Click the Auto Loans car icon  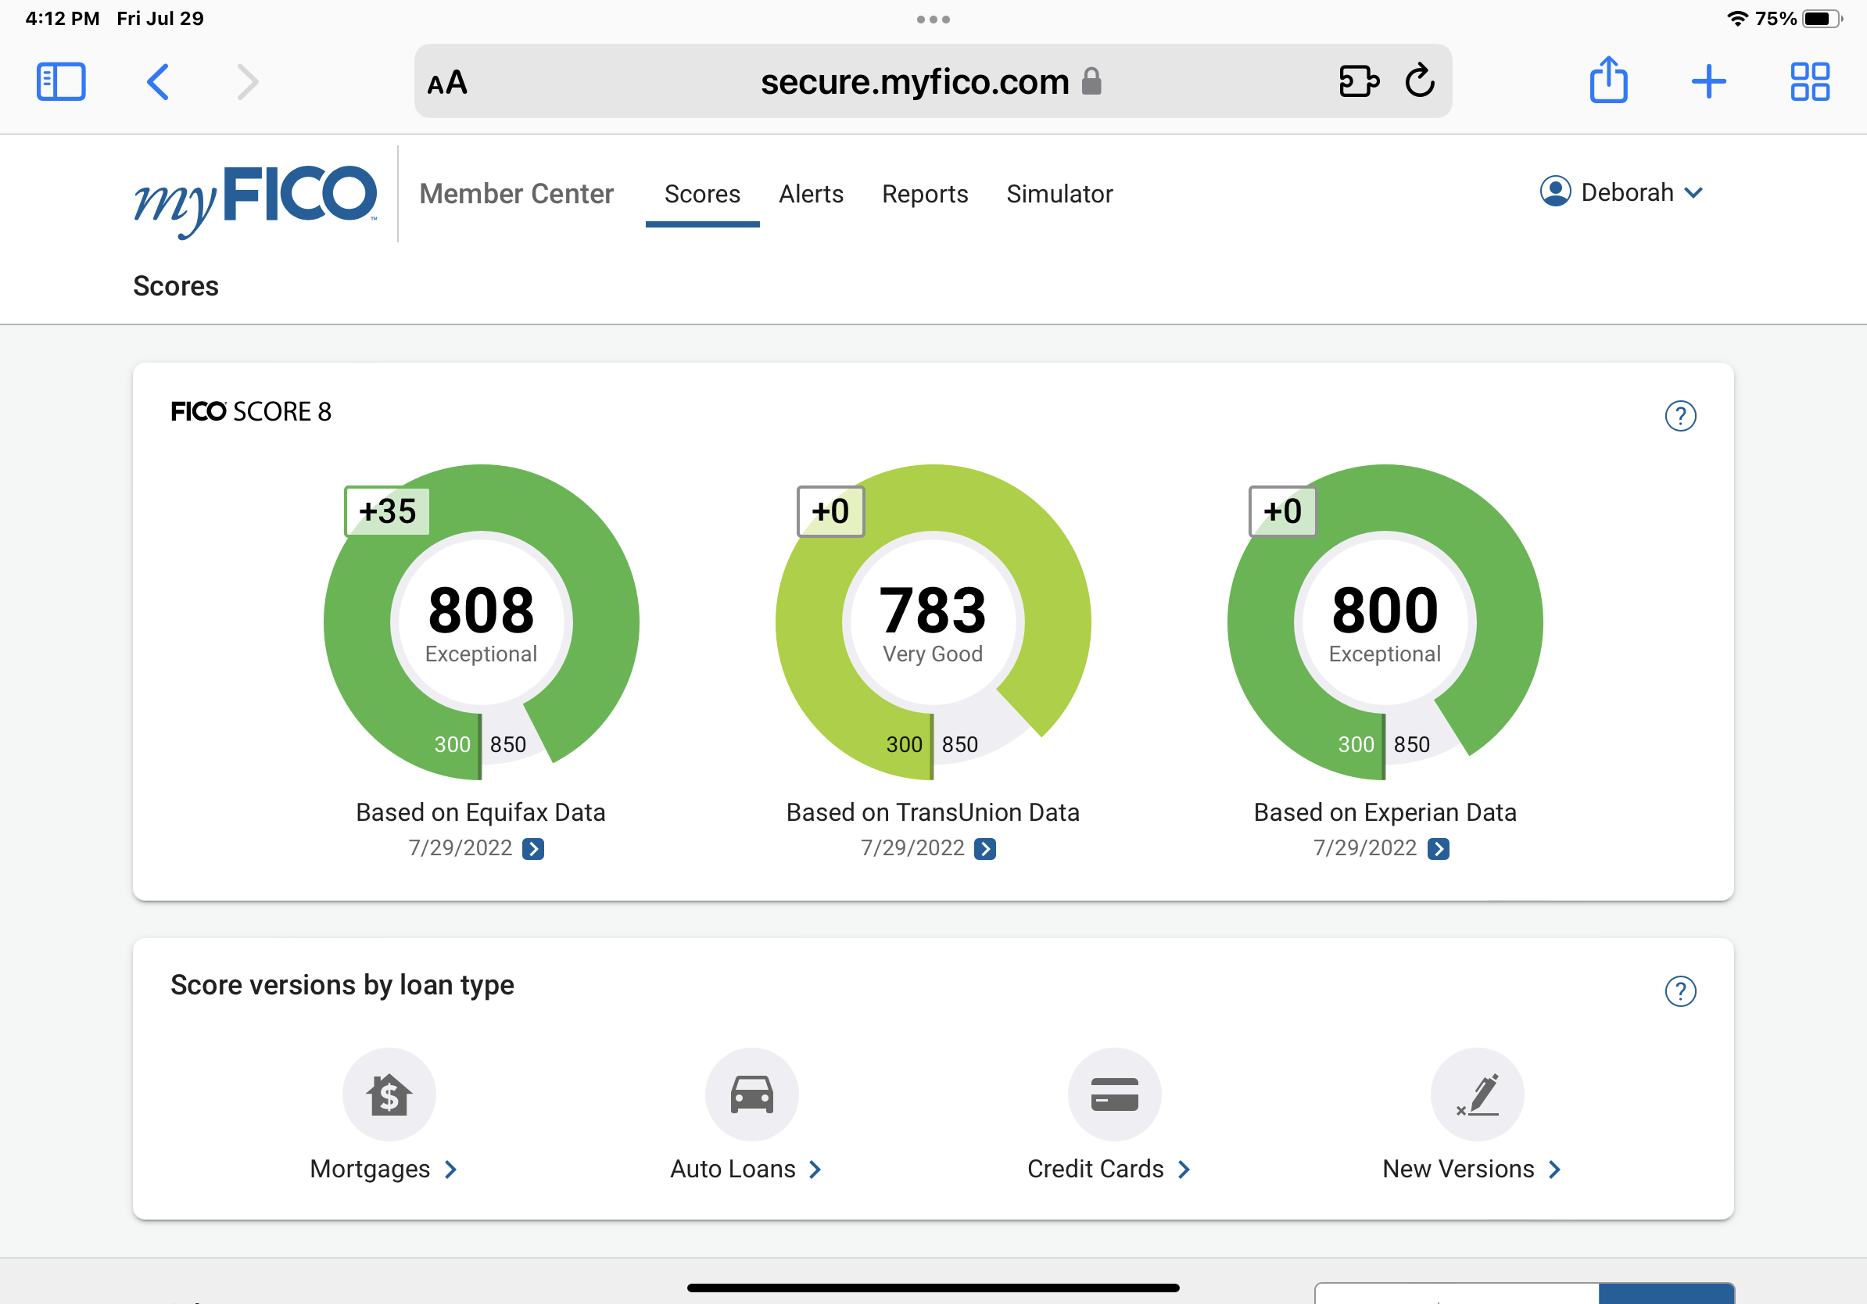pyautogui.click(x=751, y=1094)
